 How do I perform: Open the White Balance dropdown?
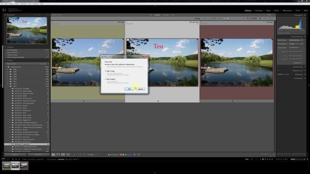pyautogui.click(x=296, y=44)
